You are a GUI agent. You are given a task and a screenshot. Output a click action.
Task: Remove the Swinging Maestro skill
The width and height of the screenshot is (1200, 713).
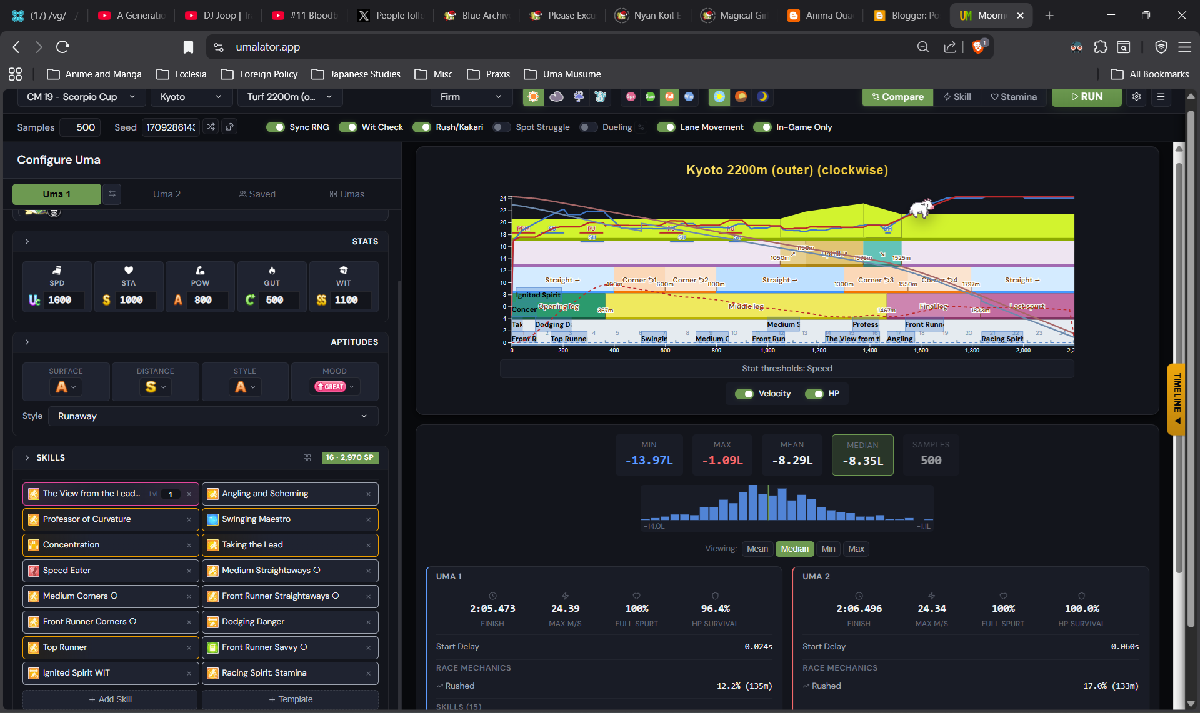(x=368, y=519)
